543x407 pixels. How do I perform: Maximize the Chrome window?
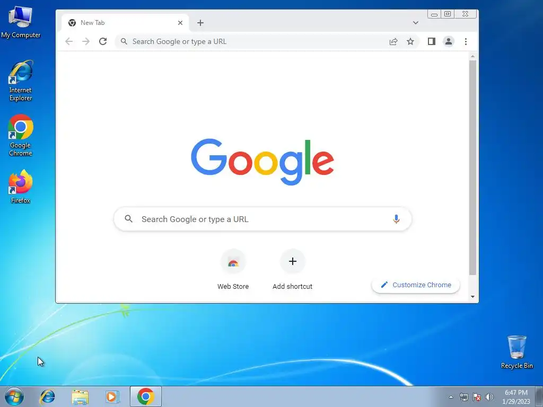coord(448,14)
